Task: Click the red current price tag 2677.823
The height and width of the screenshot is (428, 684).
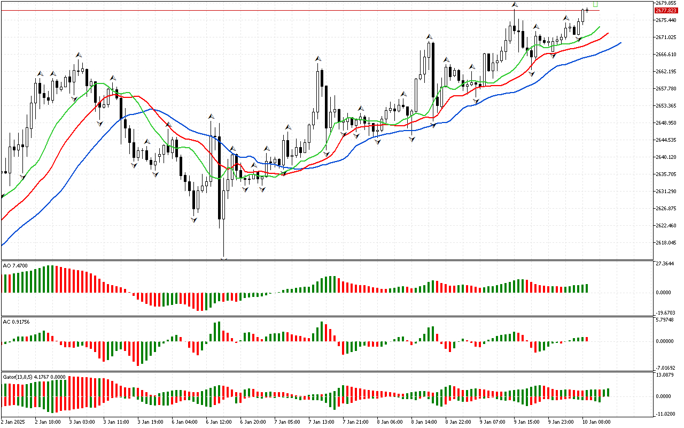Action: (666, 10)
